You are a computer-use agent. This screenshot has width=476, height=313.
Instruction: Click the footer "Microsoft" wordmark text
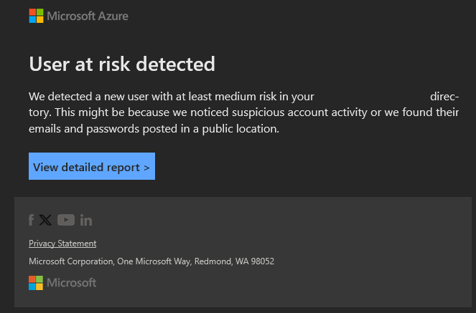(72, 283)
